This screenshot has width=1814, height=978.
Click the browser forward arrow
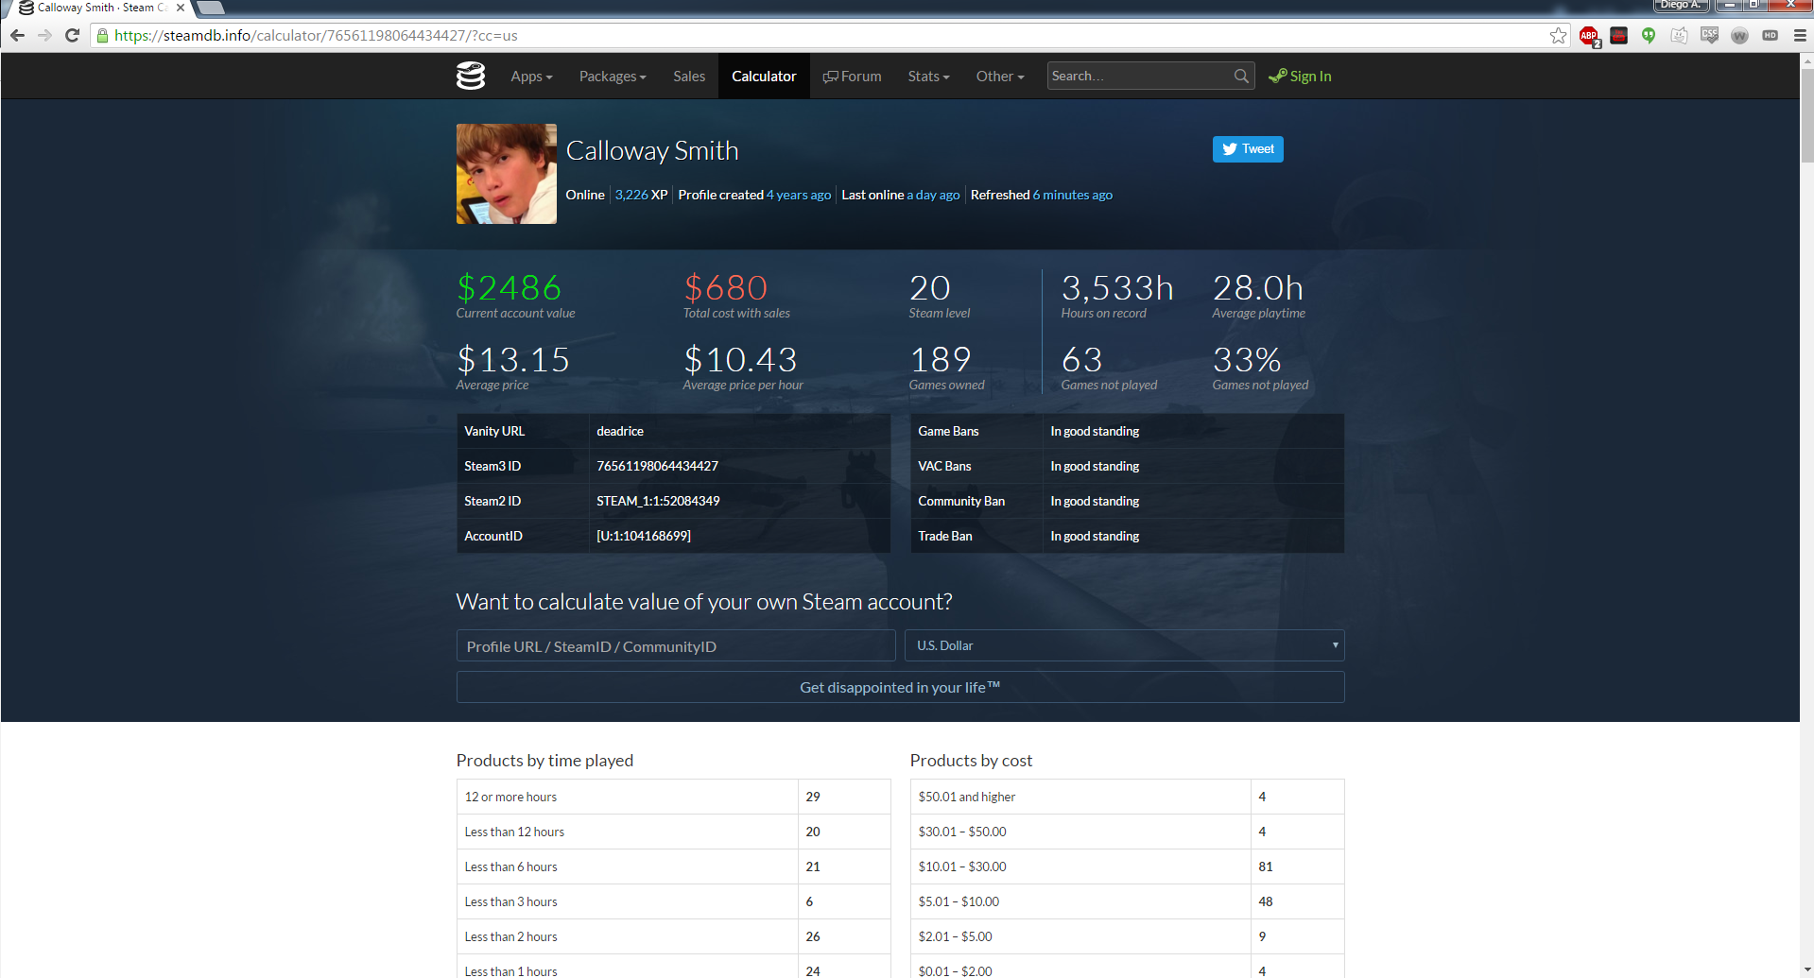point(44,36)
